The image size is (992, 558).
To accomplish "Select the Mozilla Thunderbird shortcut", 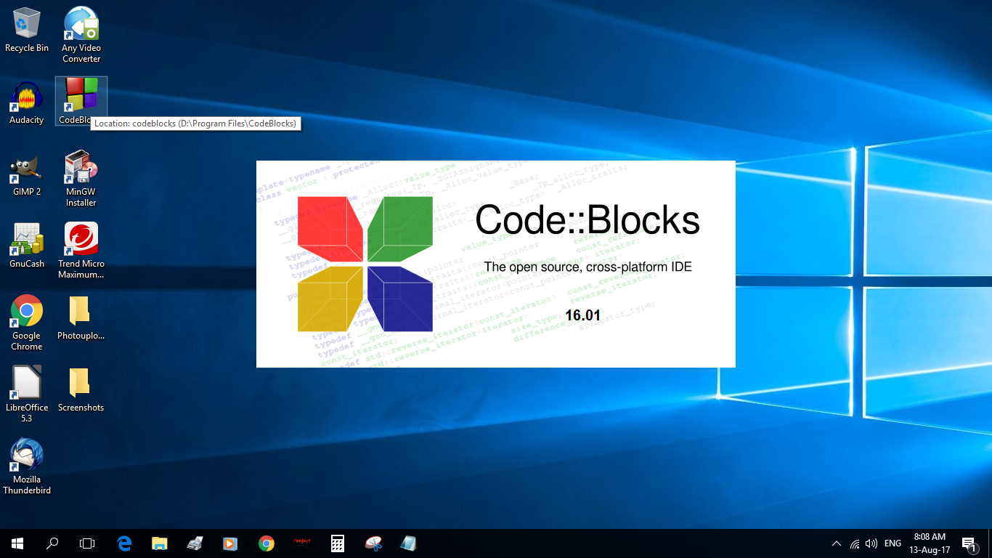I will (x=27, y=466).
